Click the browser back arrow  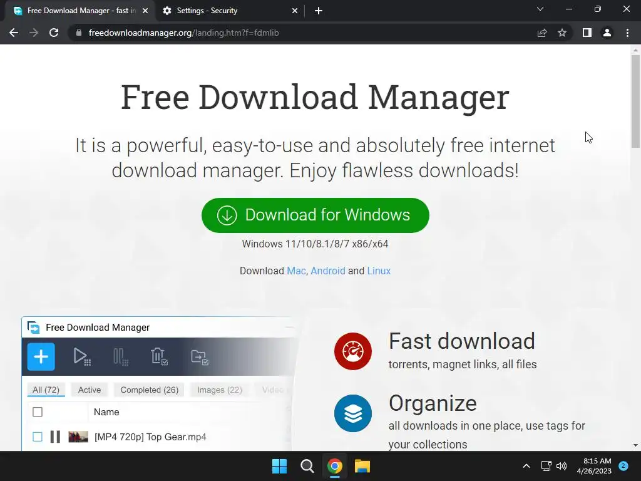click(14, 33)
